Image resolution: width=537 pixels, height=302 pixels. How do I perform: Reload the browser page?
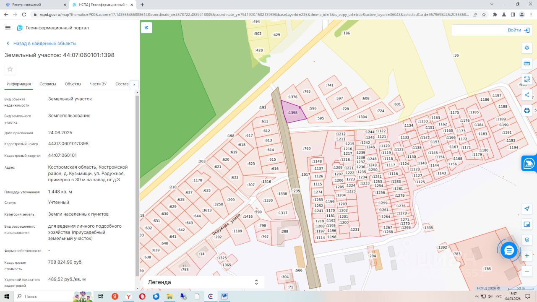pyautogui.click(x=24, y=14)
